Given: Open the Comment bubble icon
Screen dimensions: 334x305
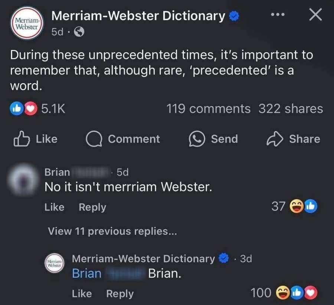Looking at the screenshot, I should [95, 139].
